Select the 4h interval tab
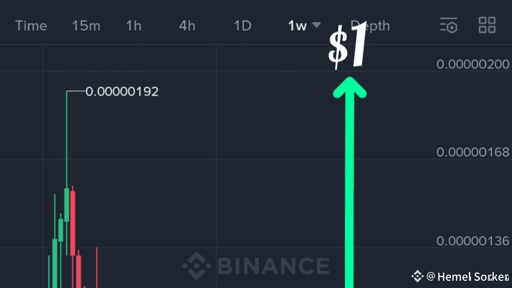This screenshot has height=288, width=512. [187, 26]
